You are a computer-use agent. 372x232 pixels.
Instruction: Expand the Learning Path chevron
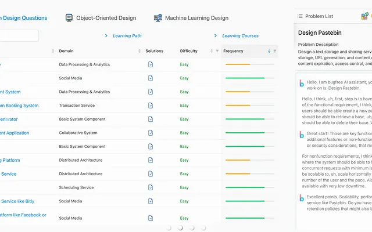[x=106, y=36]
